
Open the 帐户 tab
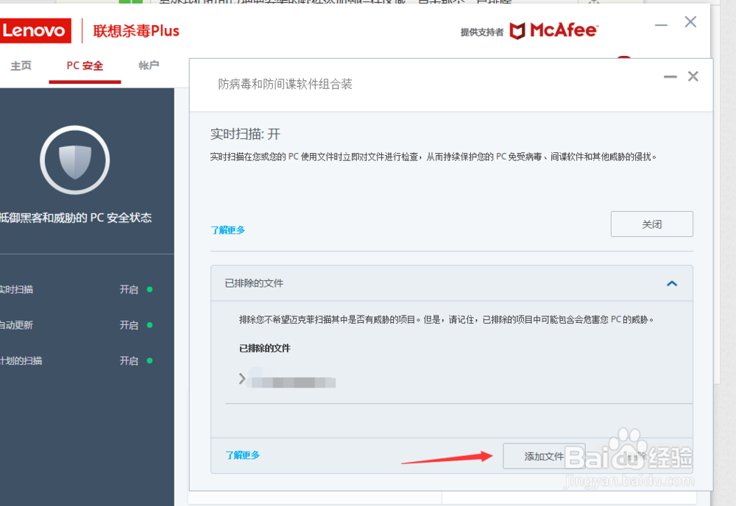click(x=149, y=65)
